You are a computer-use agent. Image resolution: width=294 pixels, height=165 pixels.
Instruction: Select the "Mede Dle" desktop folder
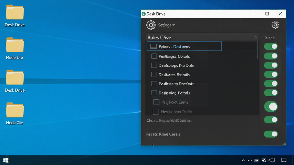pyautogui.click(x=15, y=48)
